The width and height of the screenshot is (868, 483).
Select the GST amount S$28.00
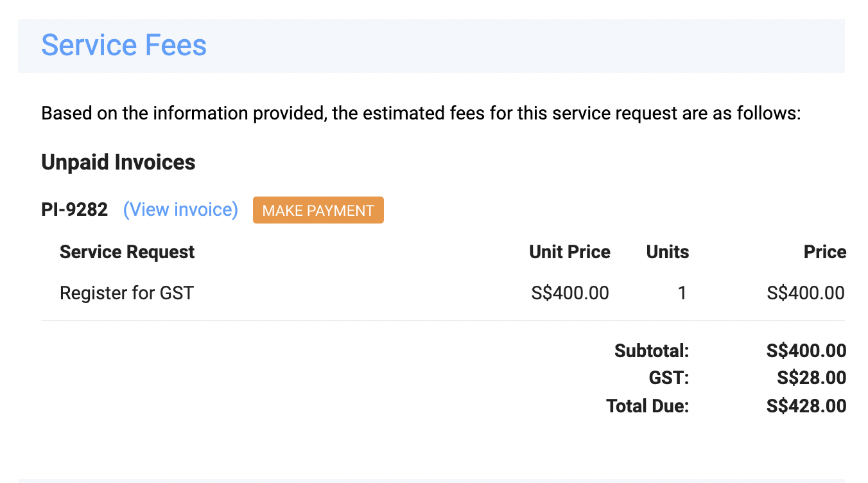point(811,378)
